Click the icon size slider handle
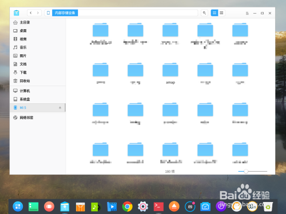Viewport: 286px width, 214px height. (246, 171)
